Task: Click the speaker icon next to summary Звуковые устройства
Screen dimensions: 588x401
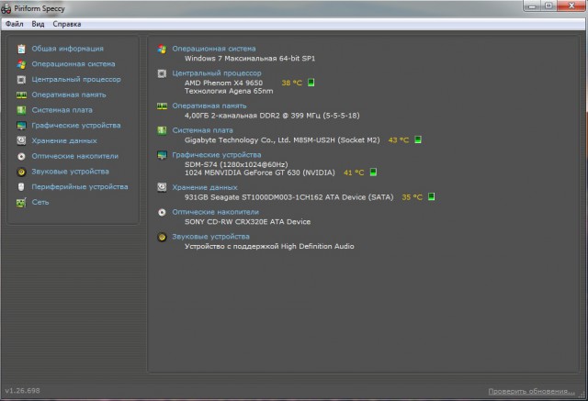Action: pyautogui.click(x=162, y=237)
